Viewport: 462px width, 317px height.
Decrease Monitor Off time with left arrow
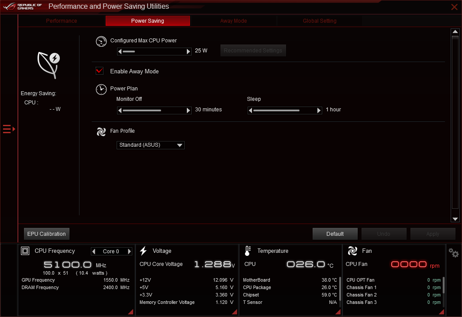[120, 110]
